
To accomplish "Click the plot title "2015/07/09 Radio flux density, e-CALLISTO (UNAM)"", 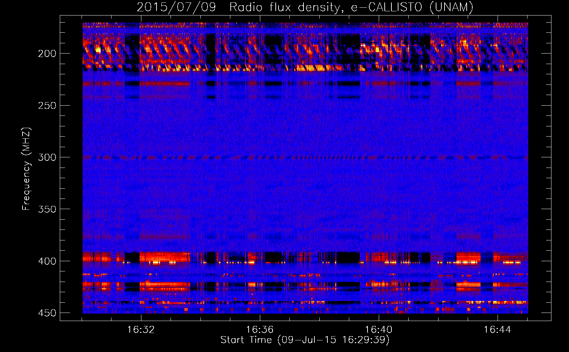I will pos(305,7).
